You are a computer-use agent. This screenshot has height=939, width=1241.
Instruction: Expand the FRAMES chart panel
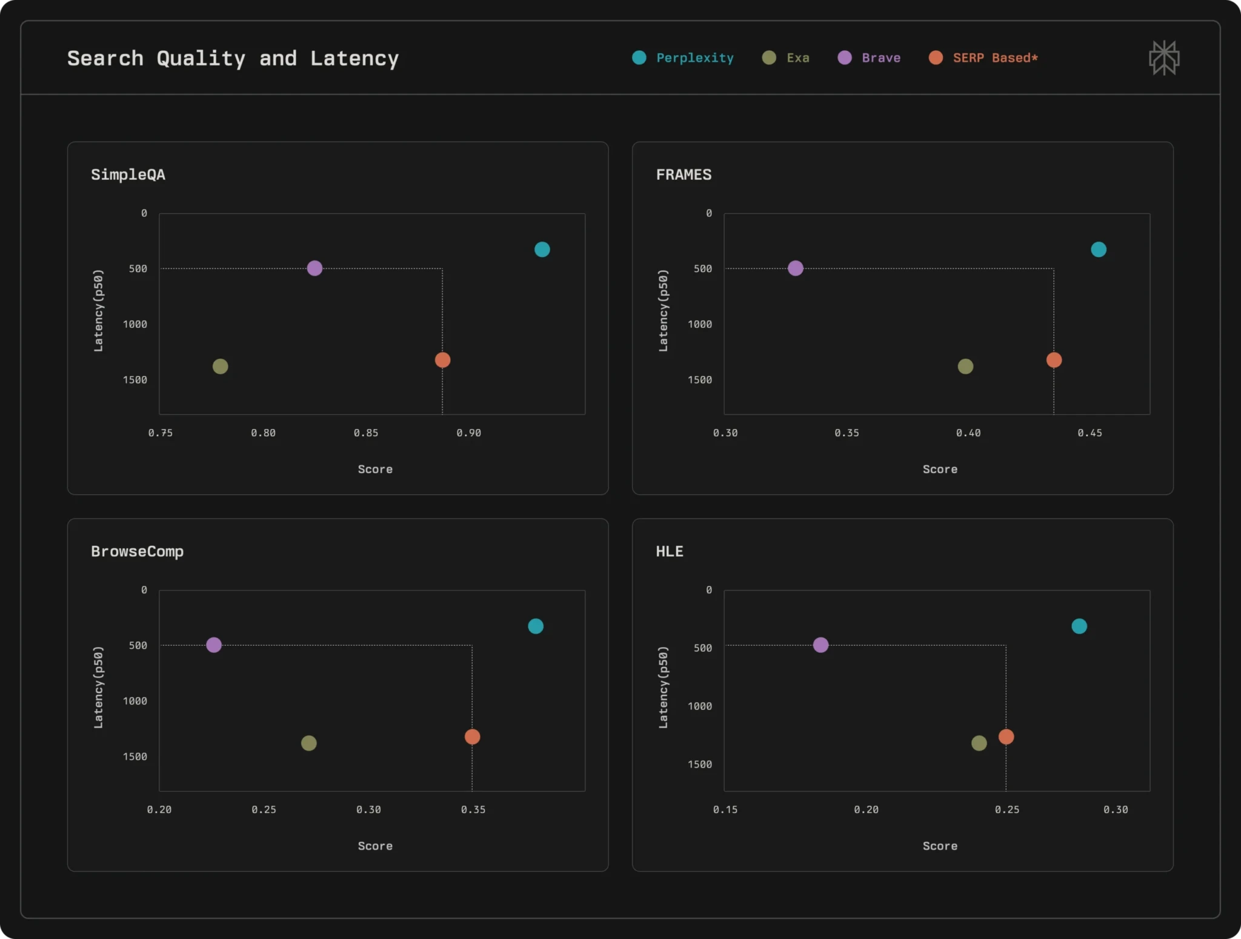(x=684, y=174)
